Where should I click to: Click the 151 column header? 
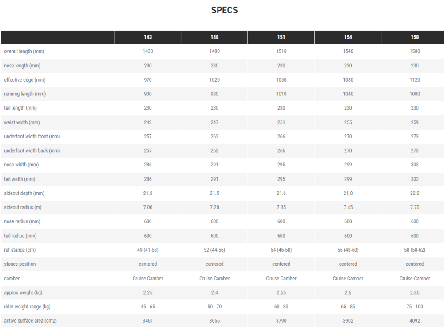click(x=281, y=37)
